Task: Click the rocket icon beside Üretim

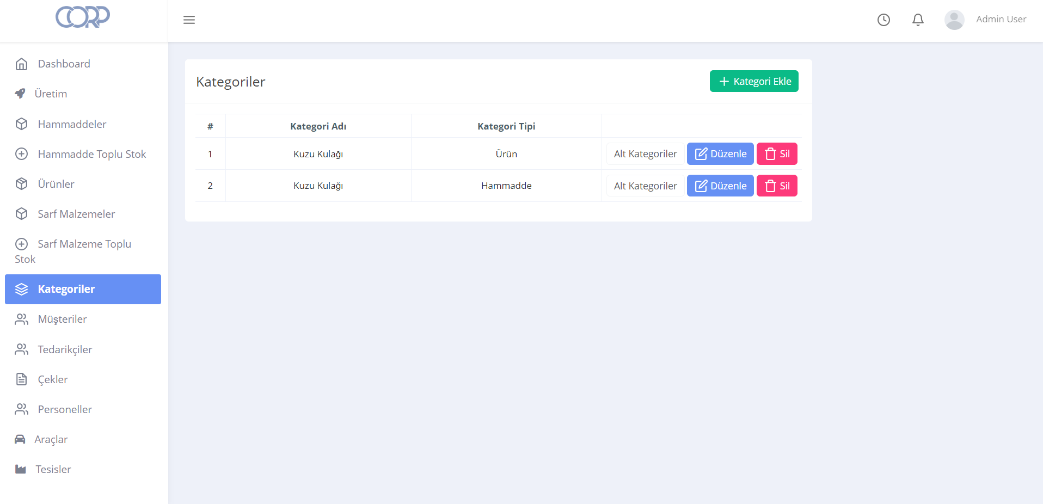Action: click(x=20, y=94)
